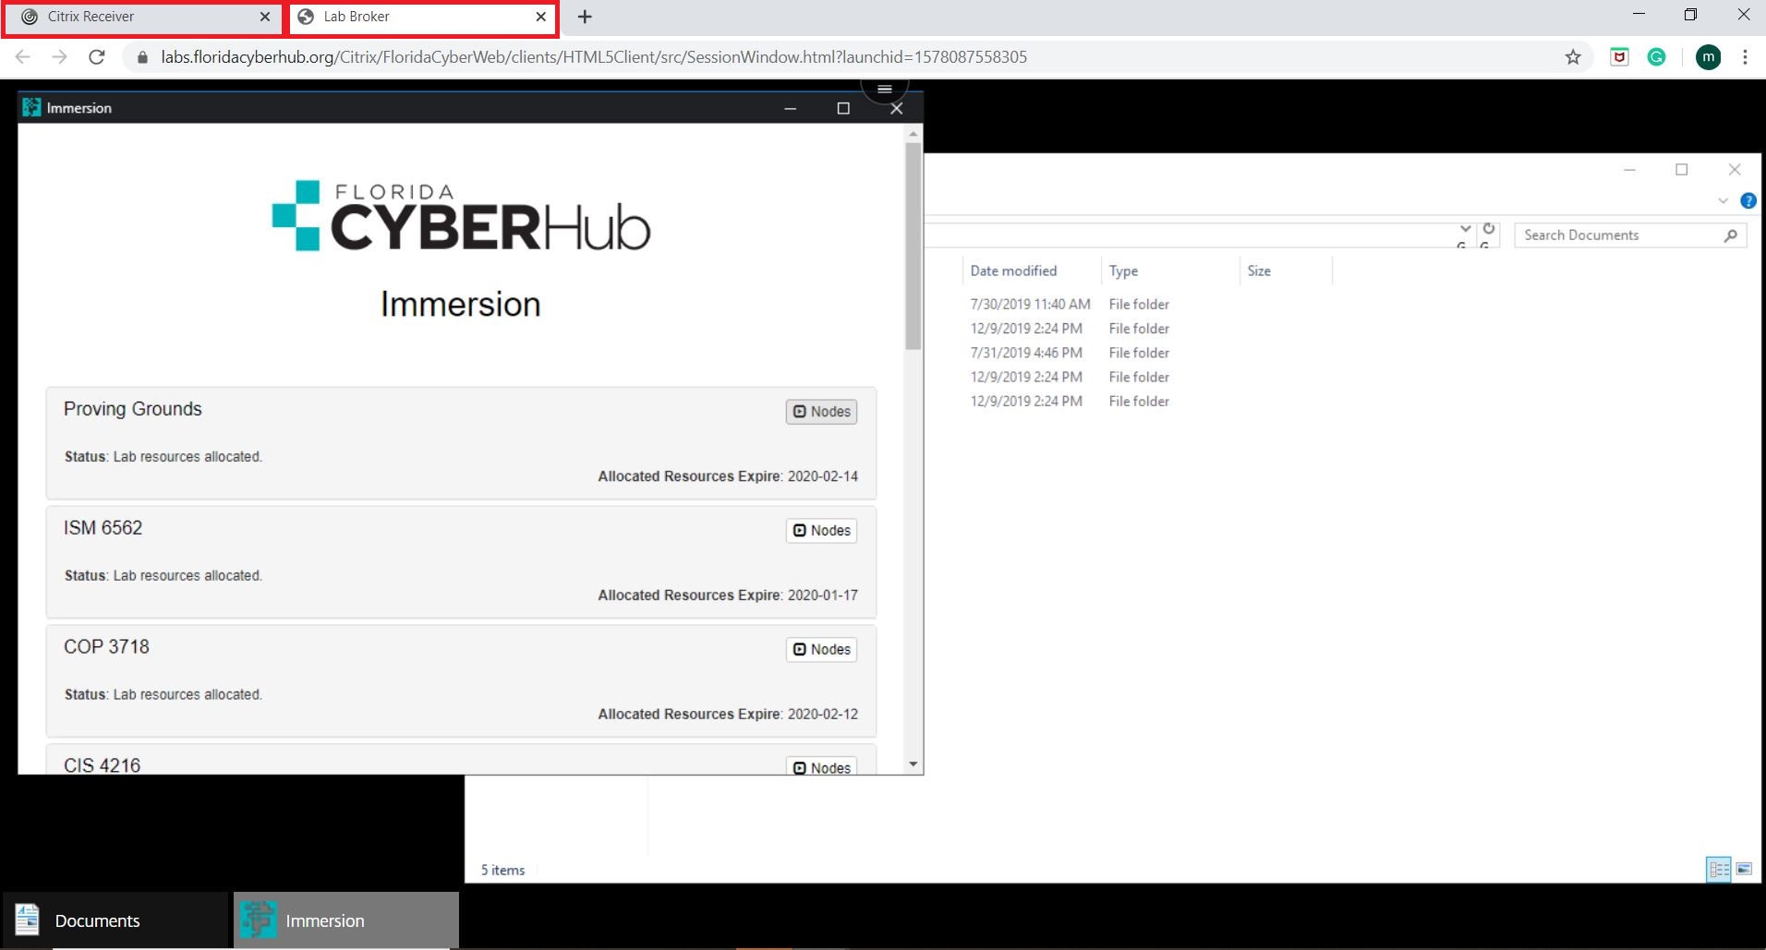This screenshot has height=950, width=1766.
Task: Close the Lab Broker tab
Action: pyautogui.click(x=541, y=17)
